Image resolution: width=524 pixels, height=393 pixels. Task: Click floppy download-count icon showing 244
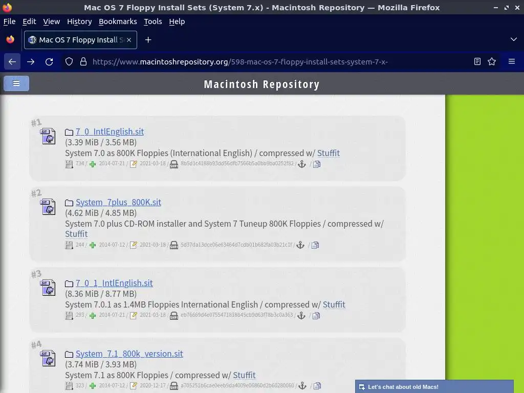[69, 245]
